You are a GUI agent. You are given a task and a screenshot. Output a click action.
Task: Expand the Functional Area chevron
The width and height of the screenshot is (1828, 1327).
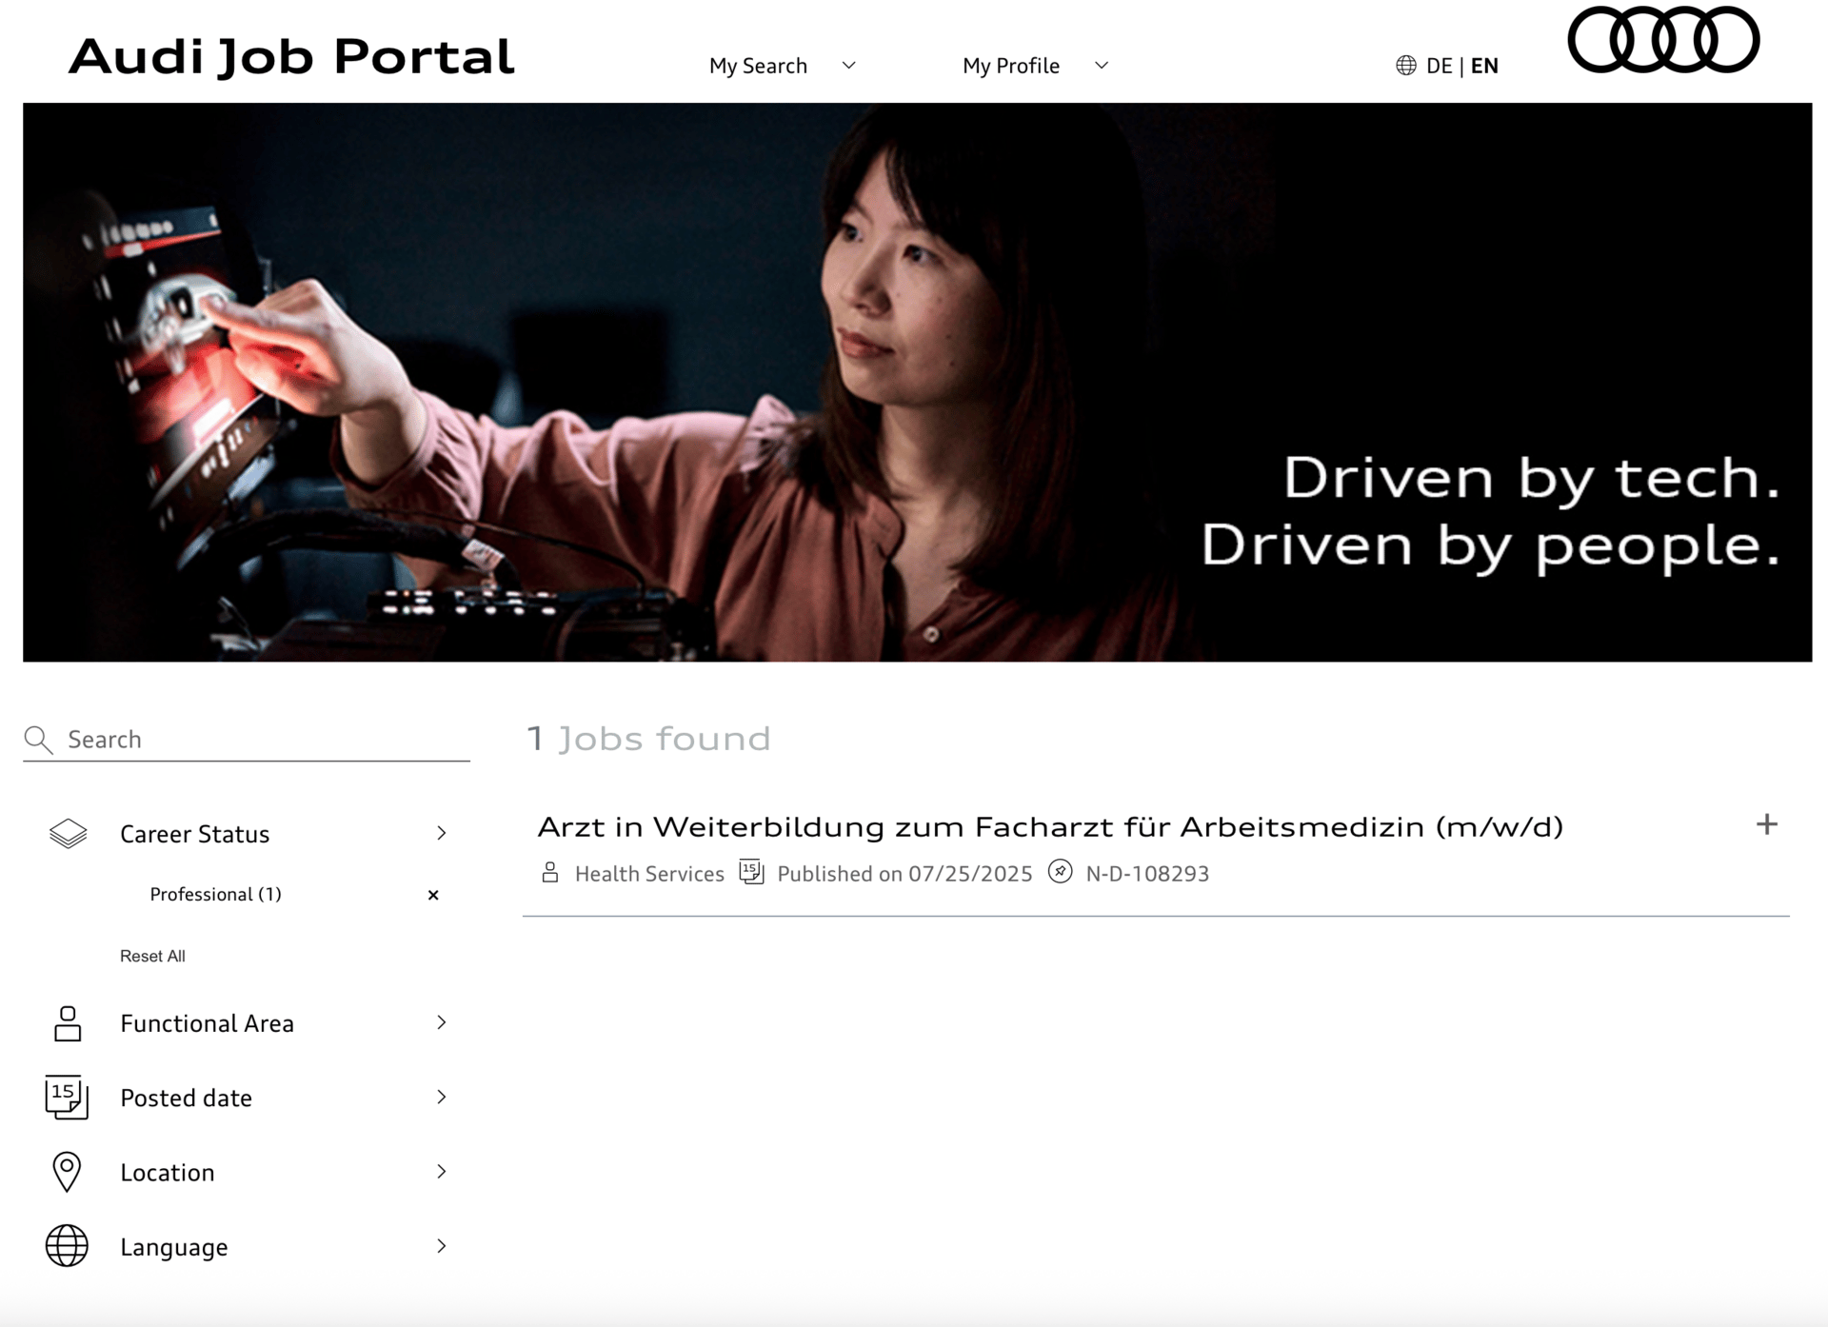(x=441, y=1022)
